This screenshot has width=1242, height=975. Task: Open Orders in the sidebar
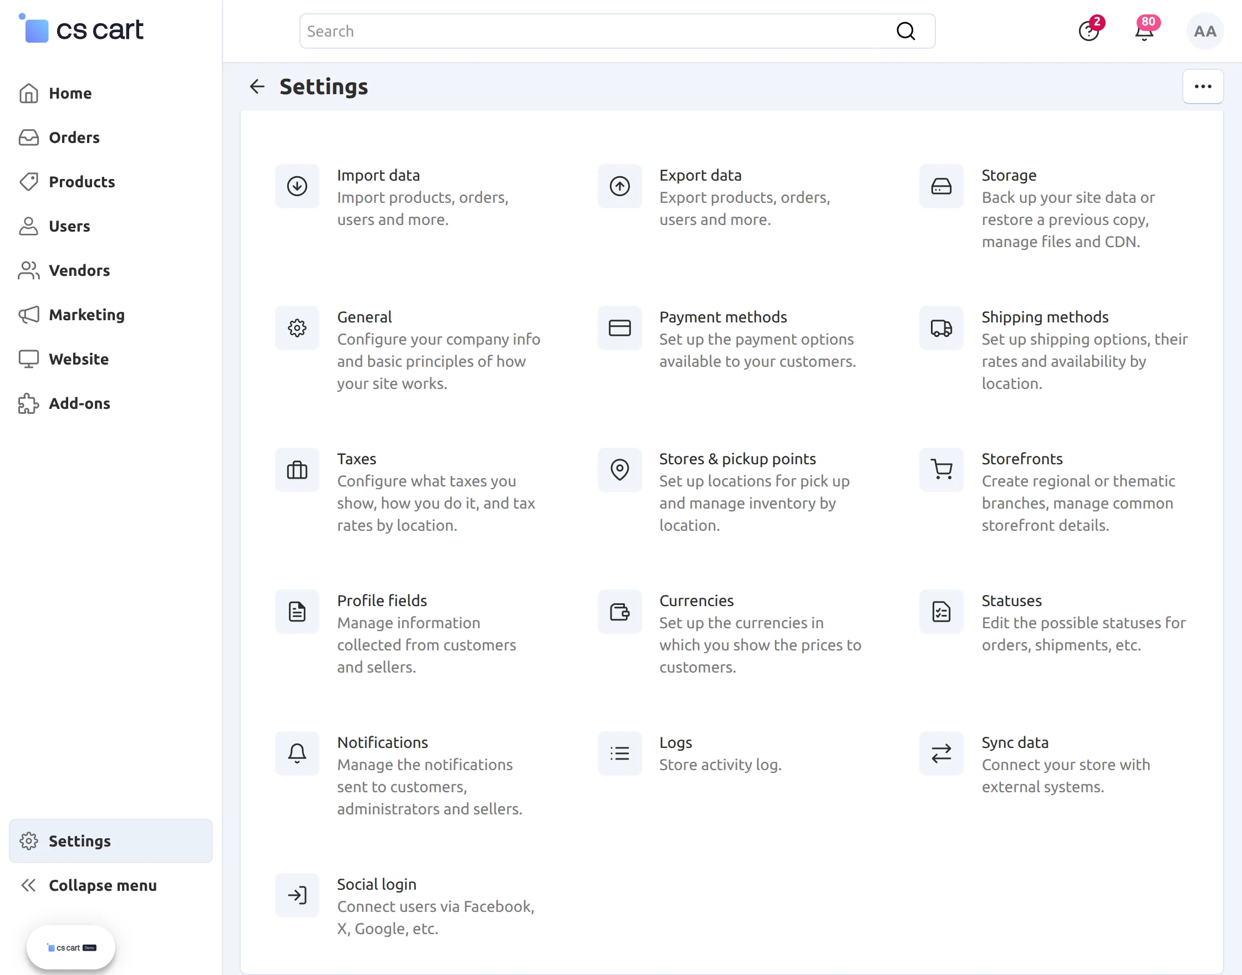pyautogui.click(x=74, y=137)
